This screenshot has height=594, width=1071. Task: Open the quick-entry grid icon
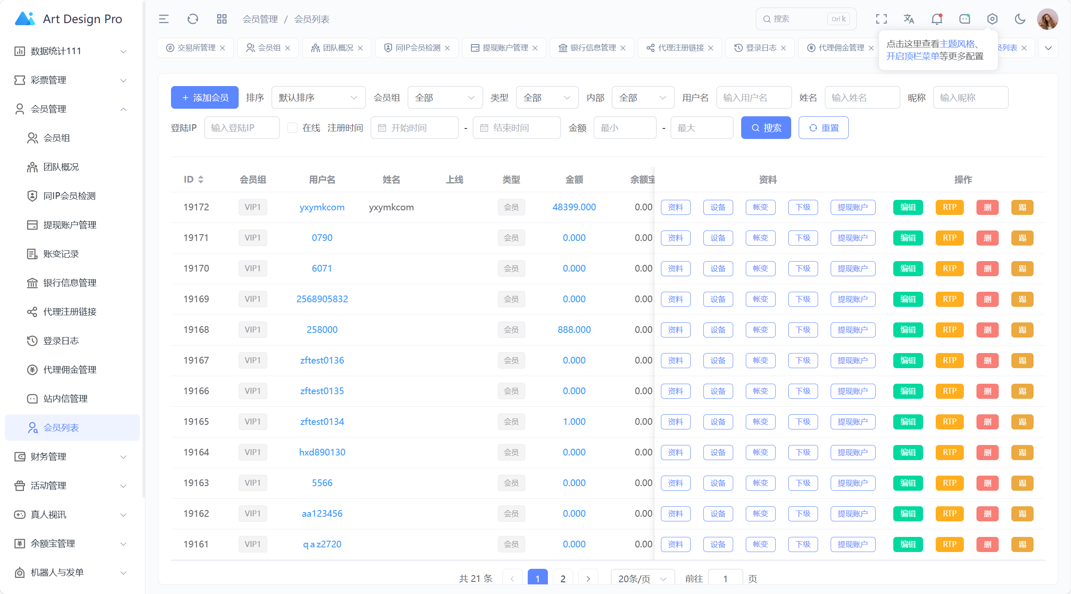point(221,19)
